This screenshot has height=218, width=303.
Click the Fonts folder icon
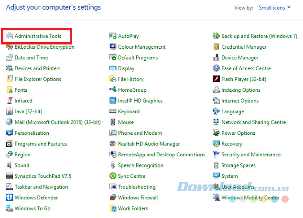[9, 90]
